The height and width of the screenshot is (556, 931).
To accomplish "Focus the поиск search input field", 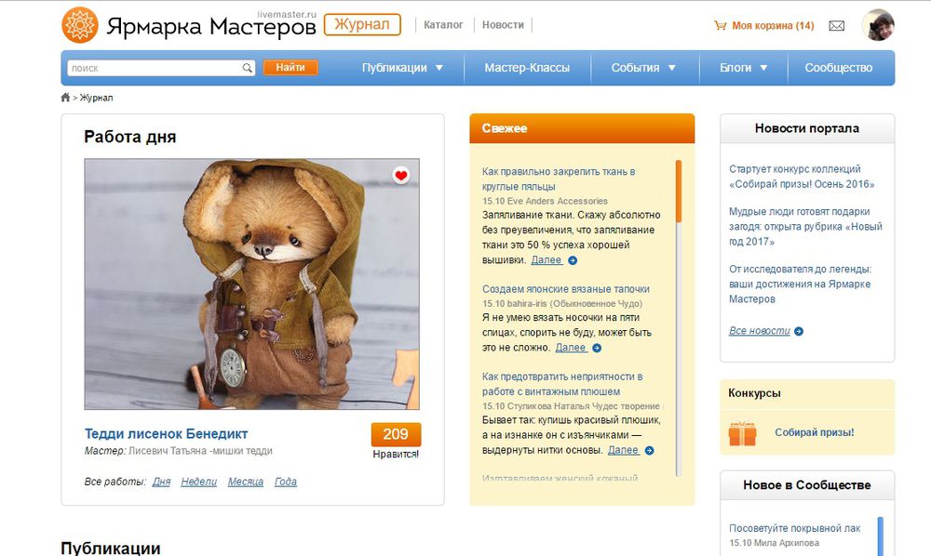I will 155,68.
